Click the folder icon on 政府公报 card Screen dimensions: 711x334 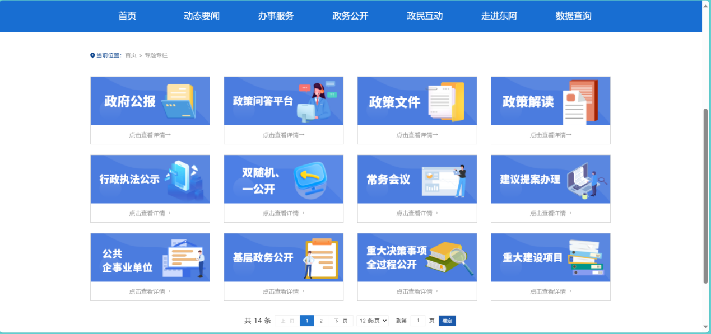pyautogui.click(x=179, y=101)
